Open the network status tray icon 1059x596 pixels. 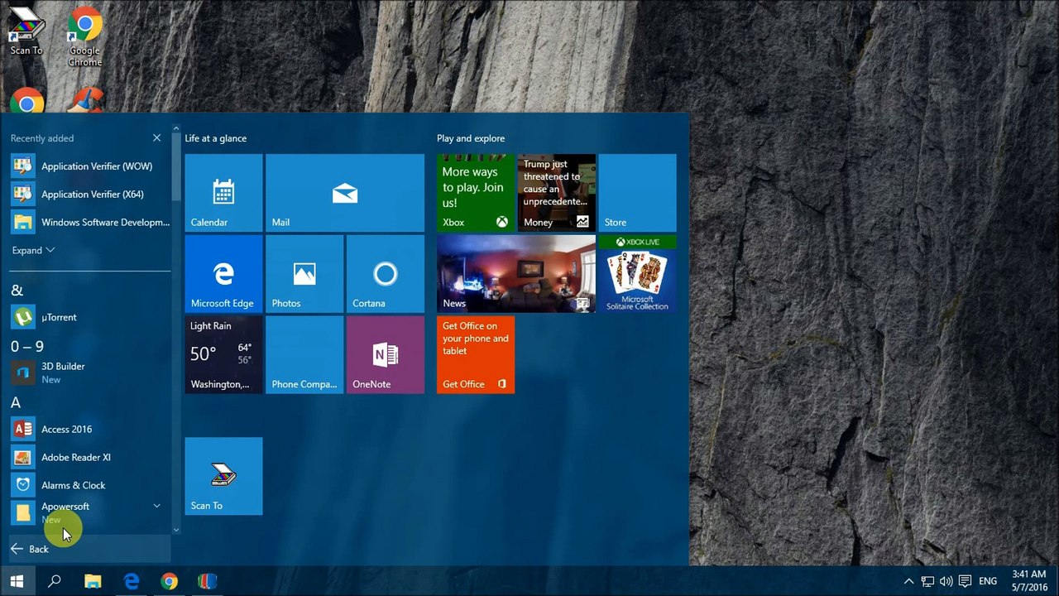point(927,581)
